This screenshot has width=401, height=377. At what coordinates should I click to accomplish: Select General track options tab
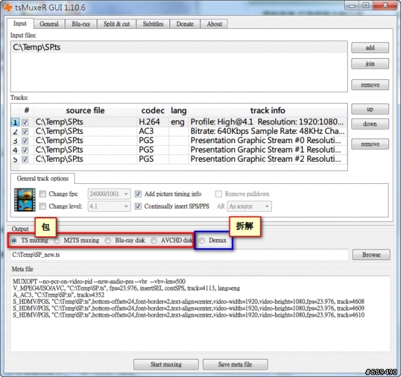pyautogui.click(x=43, y=178)
